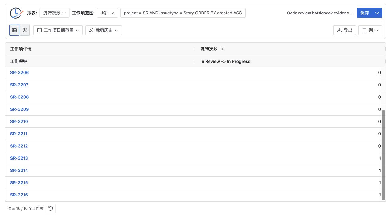Open issue SR-3206
391x220 pixels.
(x=19, y=73)
